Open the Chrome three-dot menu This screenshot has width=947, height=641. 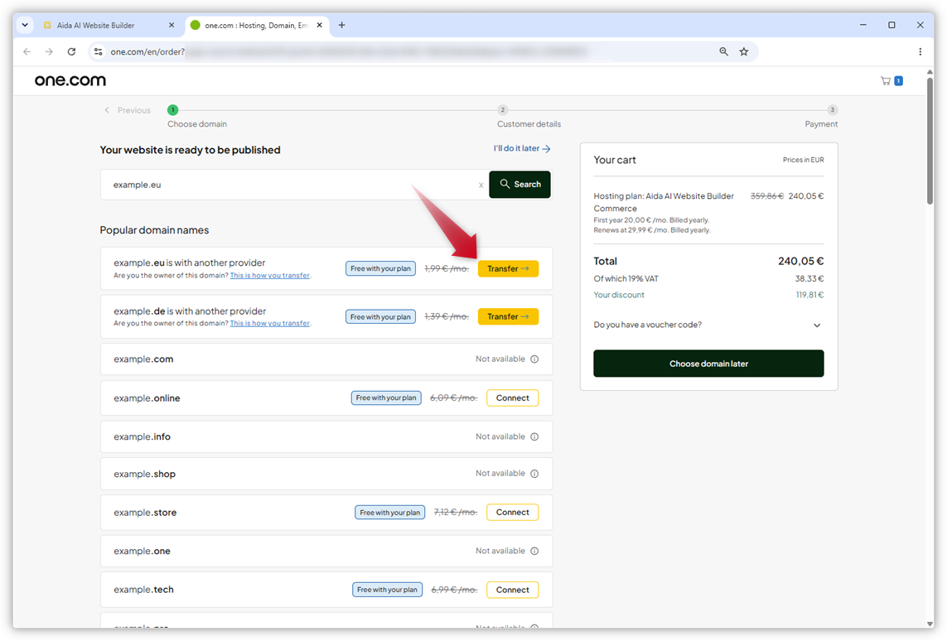click(920, 52)
